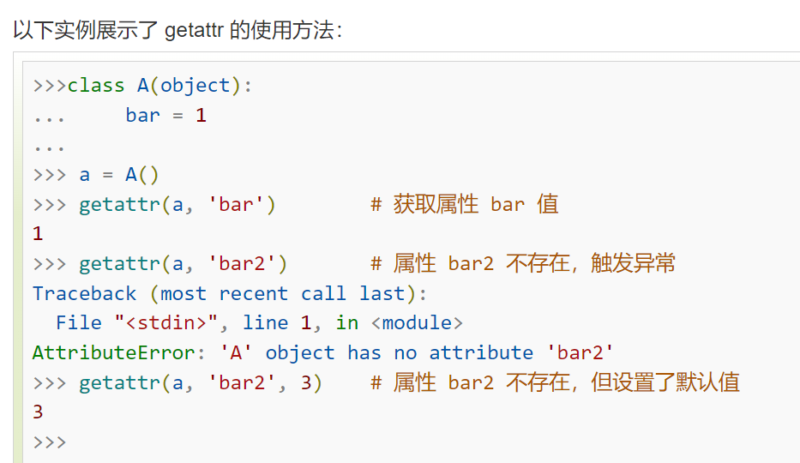Click the final empty '>>>' prompt
Screen dimensions: 800x463
point(50,442)
